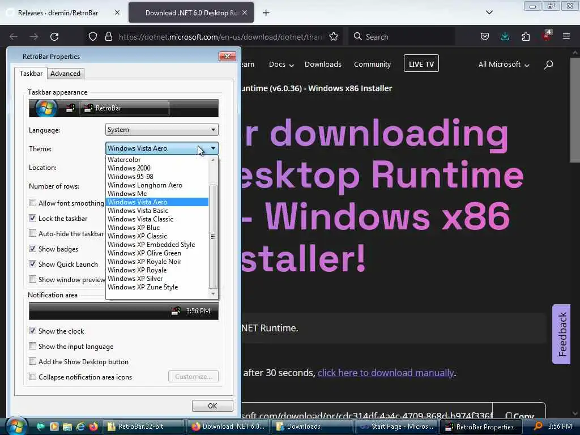Enable Show the input language
Image resolution: width=580 pixels, height=435 pixels.
(32, 346)
